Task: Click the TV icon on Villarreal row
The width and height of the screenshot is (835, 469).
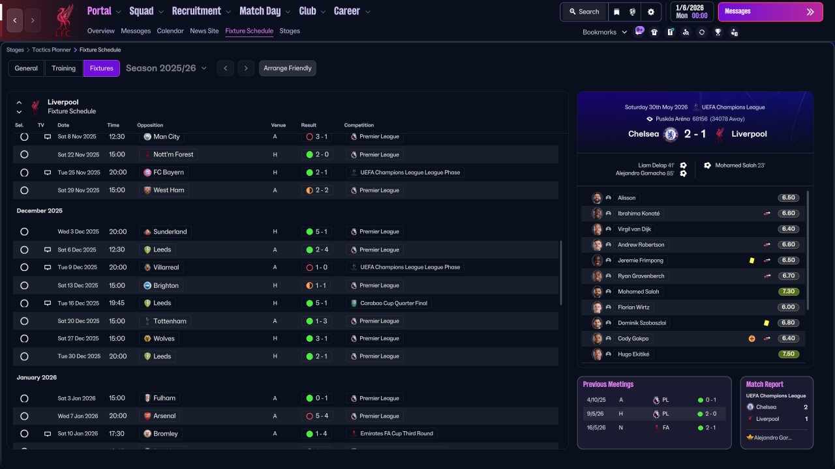Action: pos(48,267)
